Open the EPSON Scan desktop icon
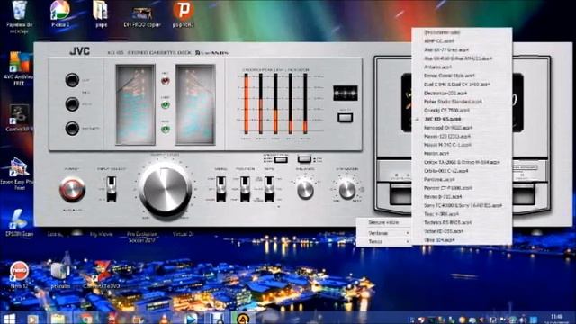Screen dimensions: 576x324 coord(18,222)
